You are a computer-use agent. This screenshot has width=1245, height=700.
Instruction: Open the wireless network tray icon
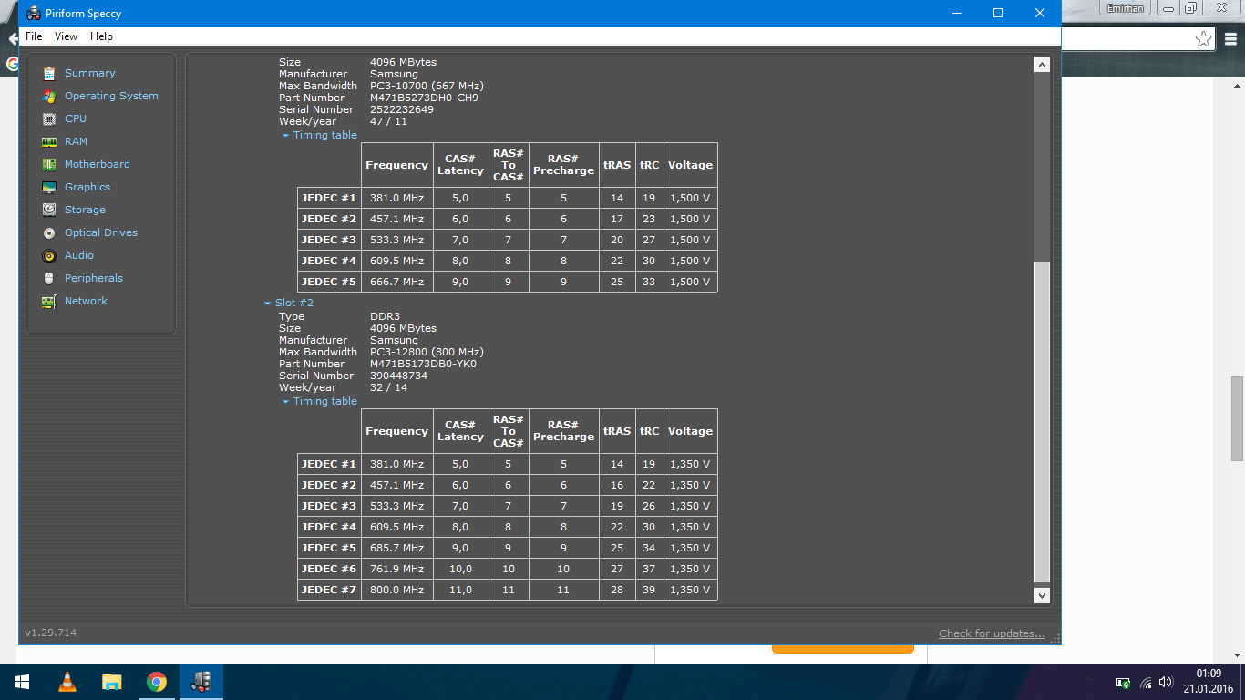click(1146, 682)
